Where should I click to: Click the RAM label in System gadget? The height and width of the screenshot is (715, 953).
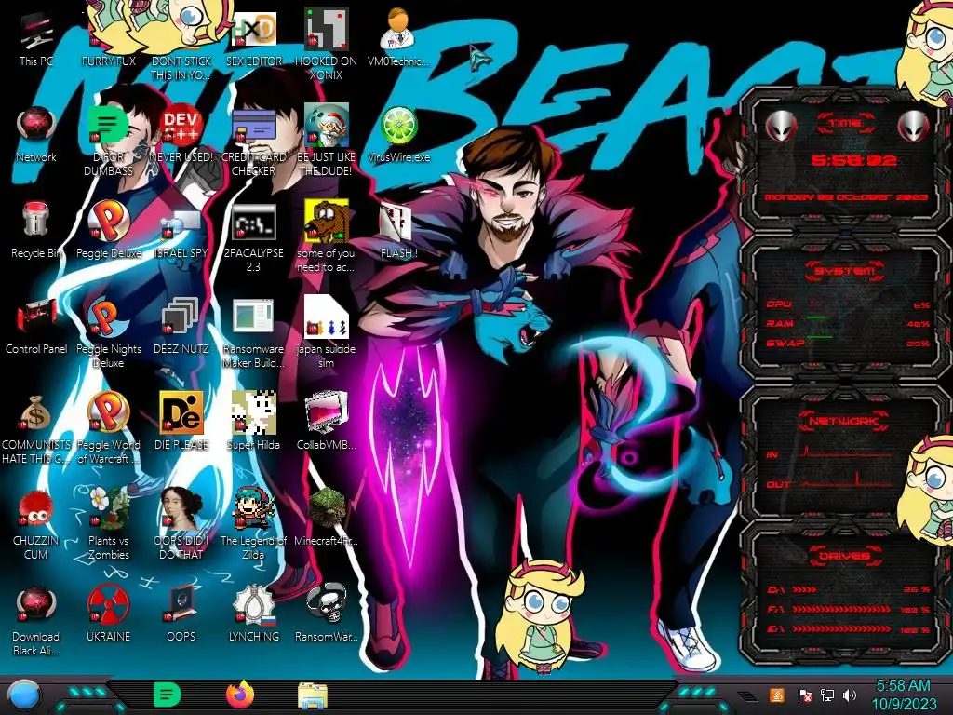(x=780, y=323)
